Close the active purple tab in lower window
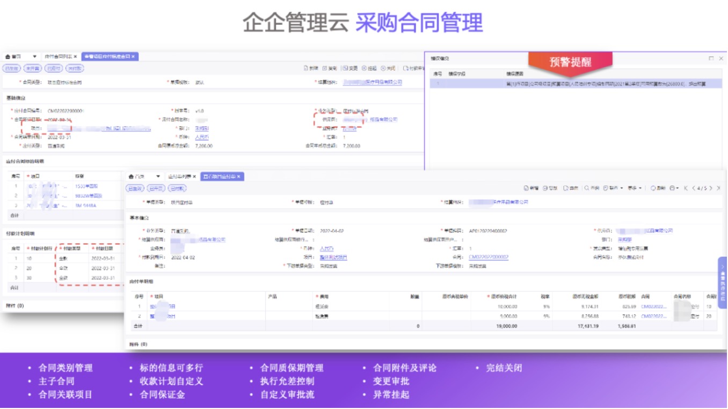Image resolution: width=728 pixels, height=409 pixels. point(238,177)
